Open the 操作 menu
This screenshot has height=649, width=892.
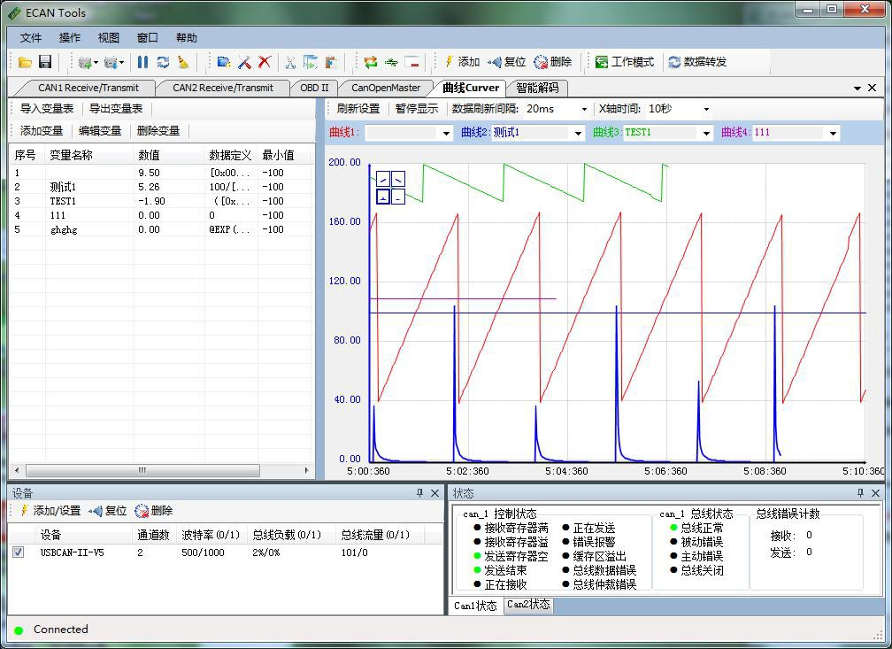pyautogui.click(x=70, y=38)
